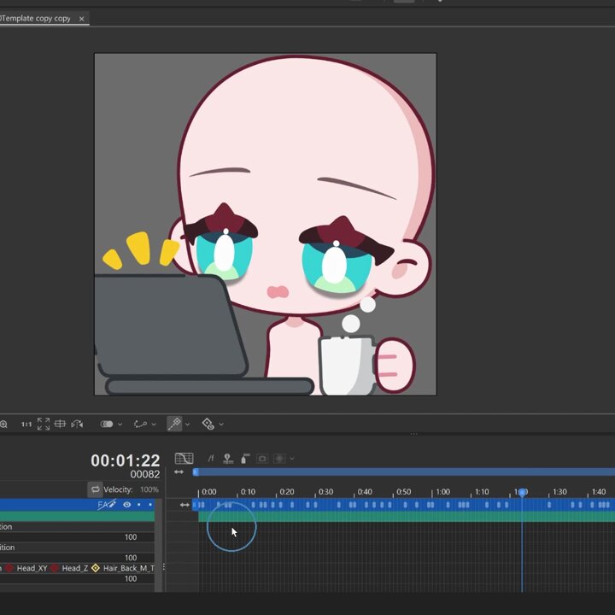Viewport: 615px width, 615px height.
Task: Close the Template copy copy tab
Action: tap(82, 19)
